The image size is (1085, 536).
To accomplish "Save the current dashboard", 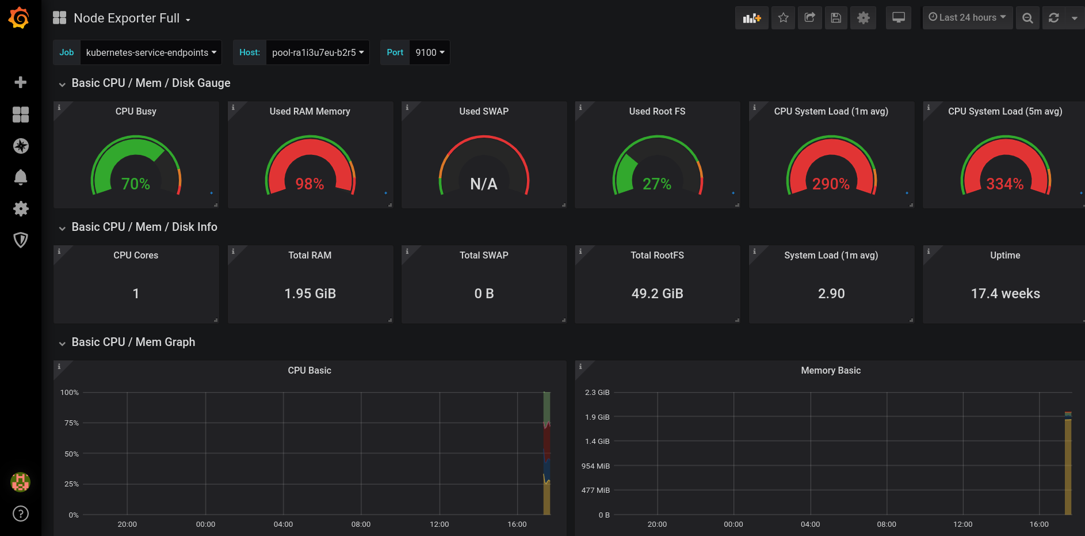I will point(836,18).
